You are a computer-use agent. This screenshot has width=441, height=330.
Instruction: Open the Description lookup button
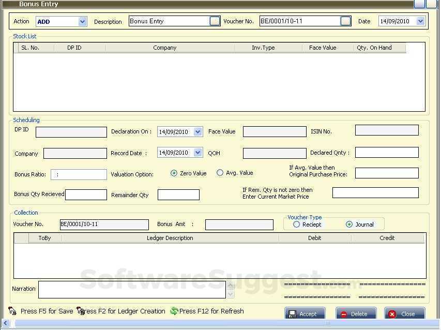[x=215, y=21]
